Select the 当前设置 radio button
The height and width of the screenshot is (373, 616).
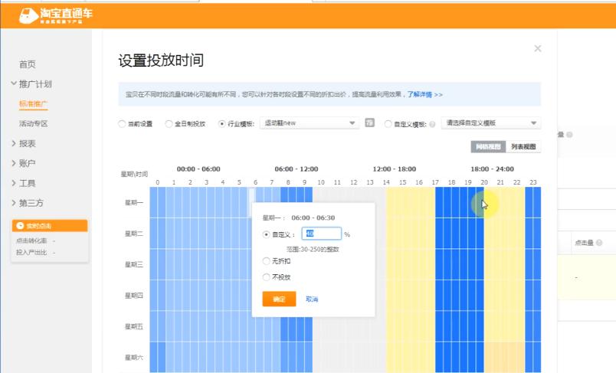tap(122, 123)
